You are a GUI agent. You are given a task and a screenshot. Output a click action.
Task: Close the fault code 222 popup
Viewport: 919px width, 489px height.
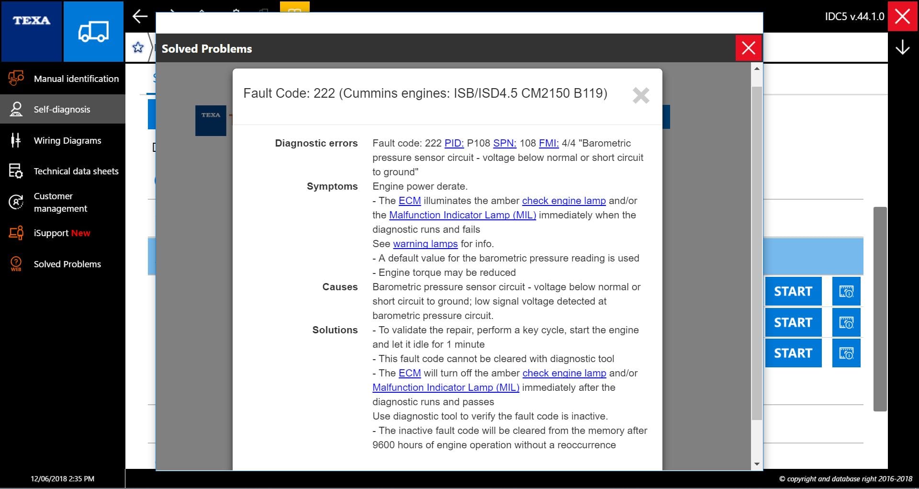(x=640, y=95)
